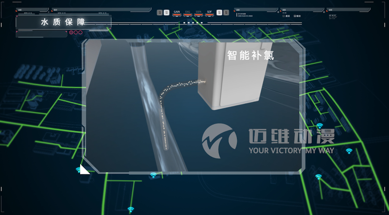Select the lowest Wi-Fi marker on the map
Image resolution: width=389 pixels, height=215 pixels.
[x=131, y=209]
